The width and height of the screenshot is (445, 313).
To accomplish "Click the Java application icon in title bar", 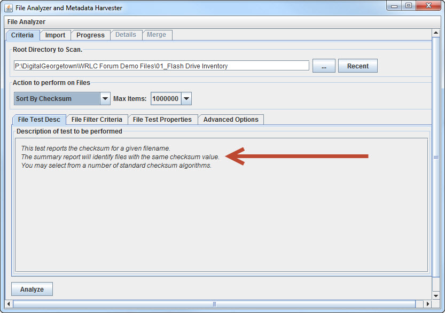I will pos(9,8).
